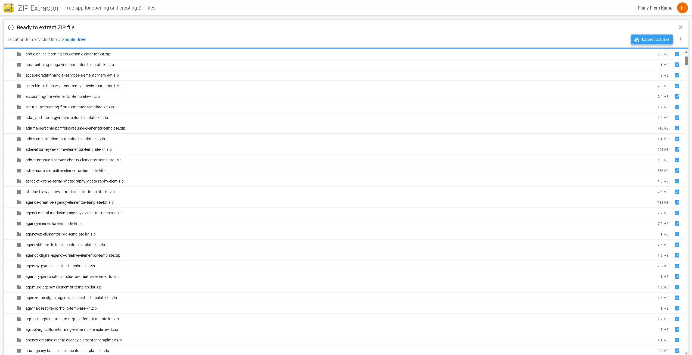Click the orange user avatar icon
Image resolution: width=692 pixels, height=355 pixels.
click(682, 8)
